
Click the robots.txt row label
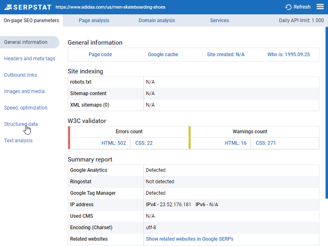tap(81, 82)
